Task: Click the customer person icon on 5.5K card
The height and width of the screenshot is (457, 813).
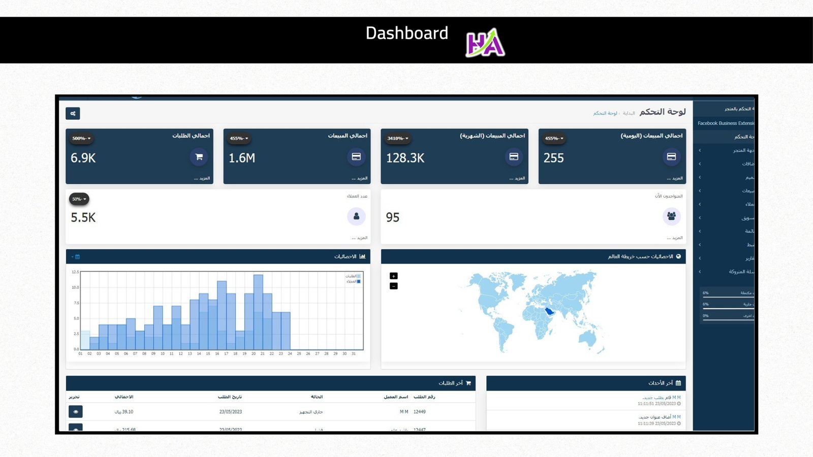Action: coord(356,216)
